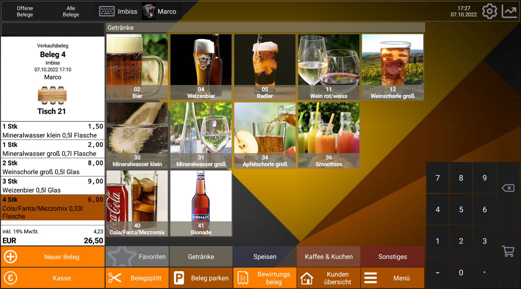Select Mineralwasser klein 0,5l Flasche line
The height and width of the screenshot is (289, 521).
click(x=53, y=131)
